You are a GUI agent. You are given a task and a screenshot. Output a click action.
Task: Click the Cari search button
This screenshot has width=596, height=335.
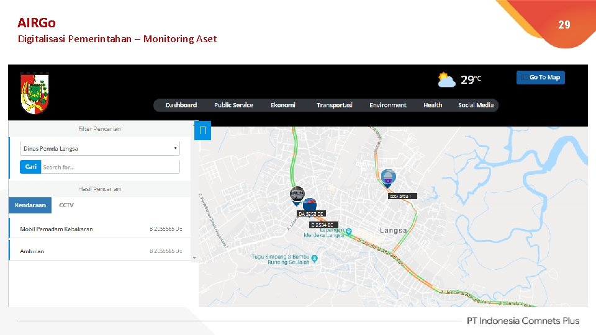click(30, 167)
